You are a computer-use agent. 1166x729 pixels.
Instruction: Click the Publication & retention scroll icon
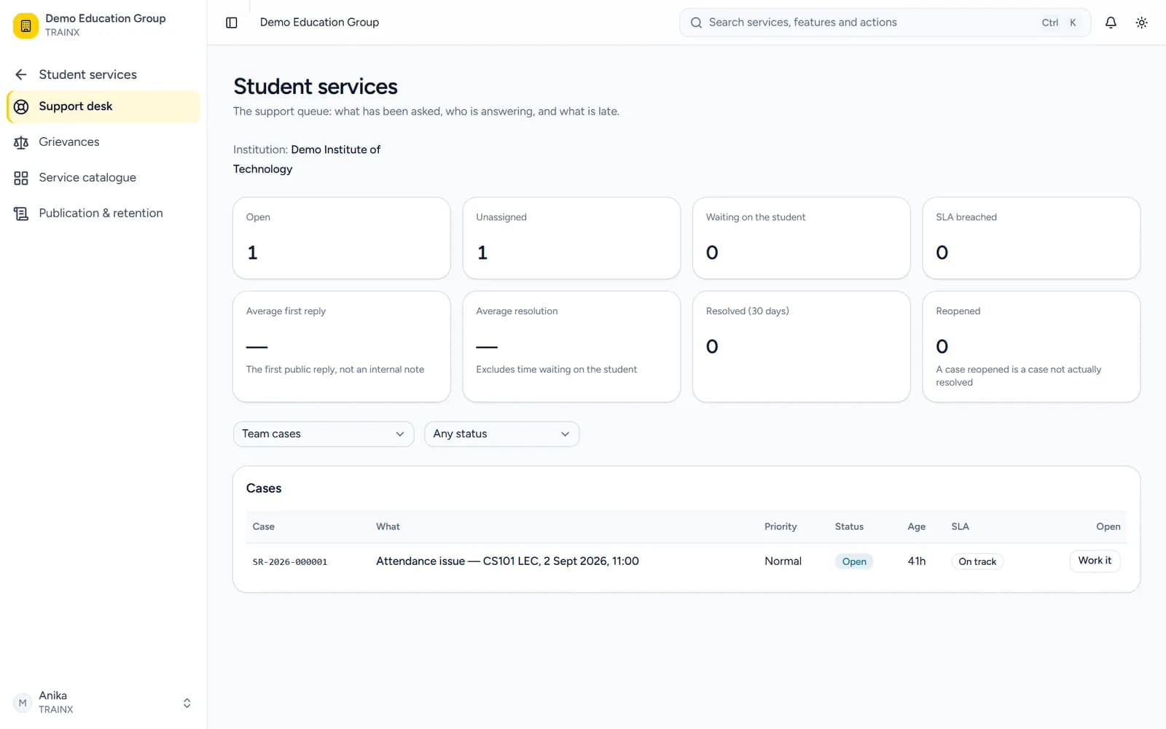tap(21, 214)
